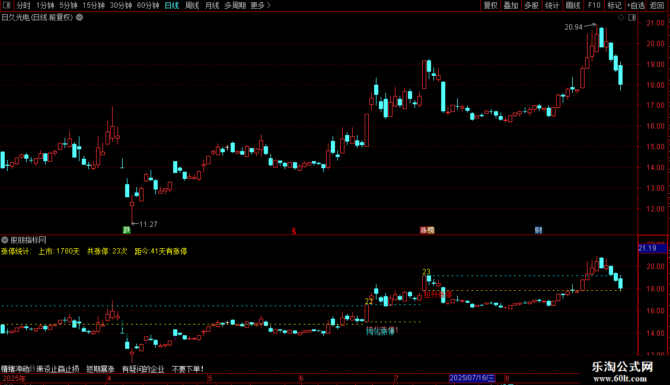This screenshot has width=670, height=385.
Task: Click the 共涨停: 23次 statistic
Action: tap(107, 251)
